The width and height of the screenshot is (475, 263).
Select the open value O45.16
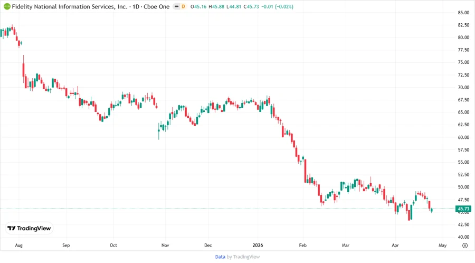(198, 6)
